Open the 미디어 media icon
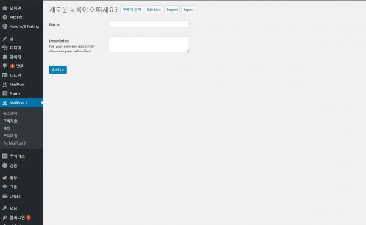The width and height of the screenshot is (366, 225). [5, 48]
